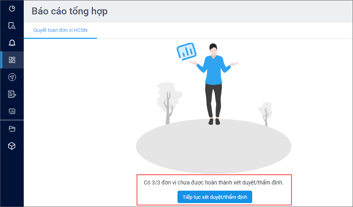Click the empty gray header bar area
Viewport: 353px width, 207px height.
coord(230,11)
